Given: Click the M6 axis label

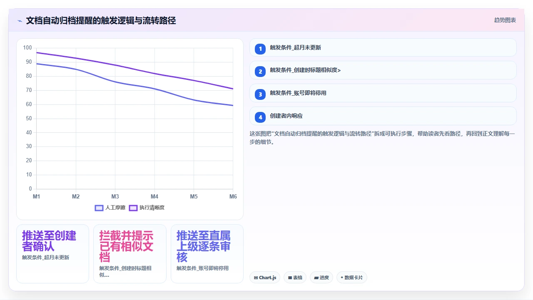Looking at the screenshot, I should (233, 196).
